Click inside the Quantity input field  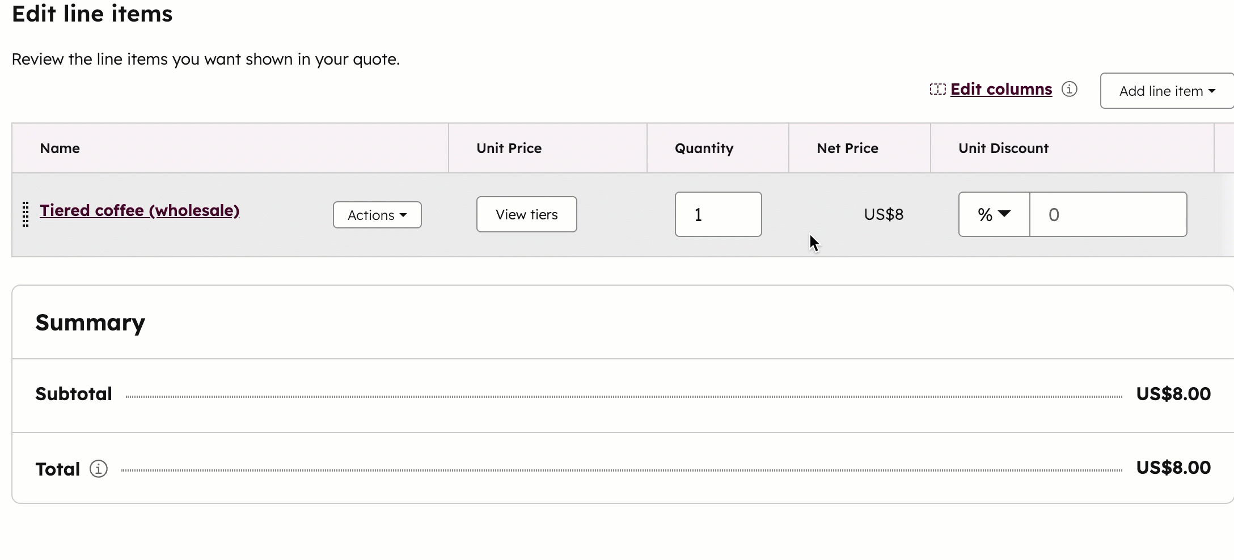717,214
